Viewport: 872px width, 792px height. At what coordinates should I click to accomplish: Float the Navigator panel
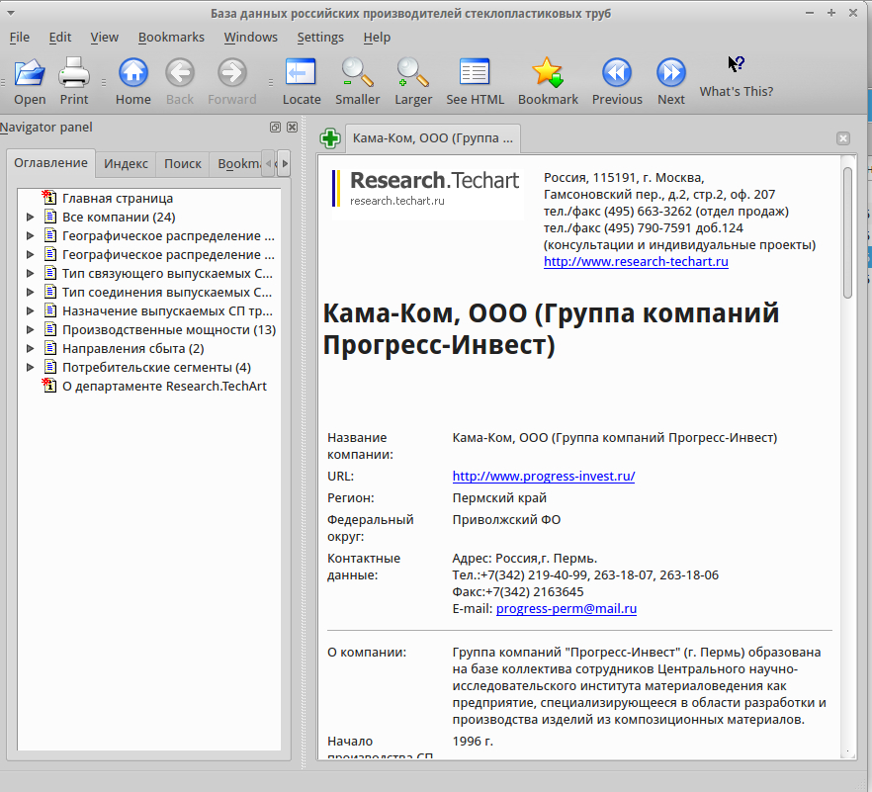[x=275, y=127]
